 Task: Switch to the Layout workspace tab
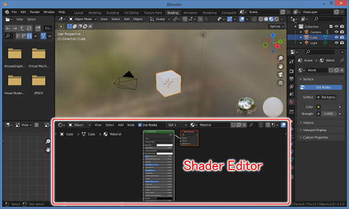click(79, 13)
